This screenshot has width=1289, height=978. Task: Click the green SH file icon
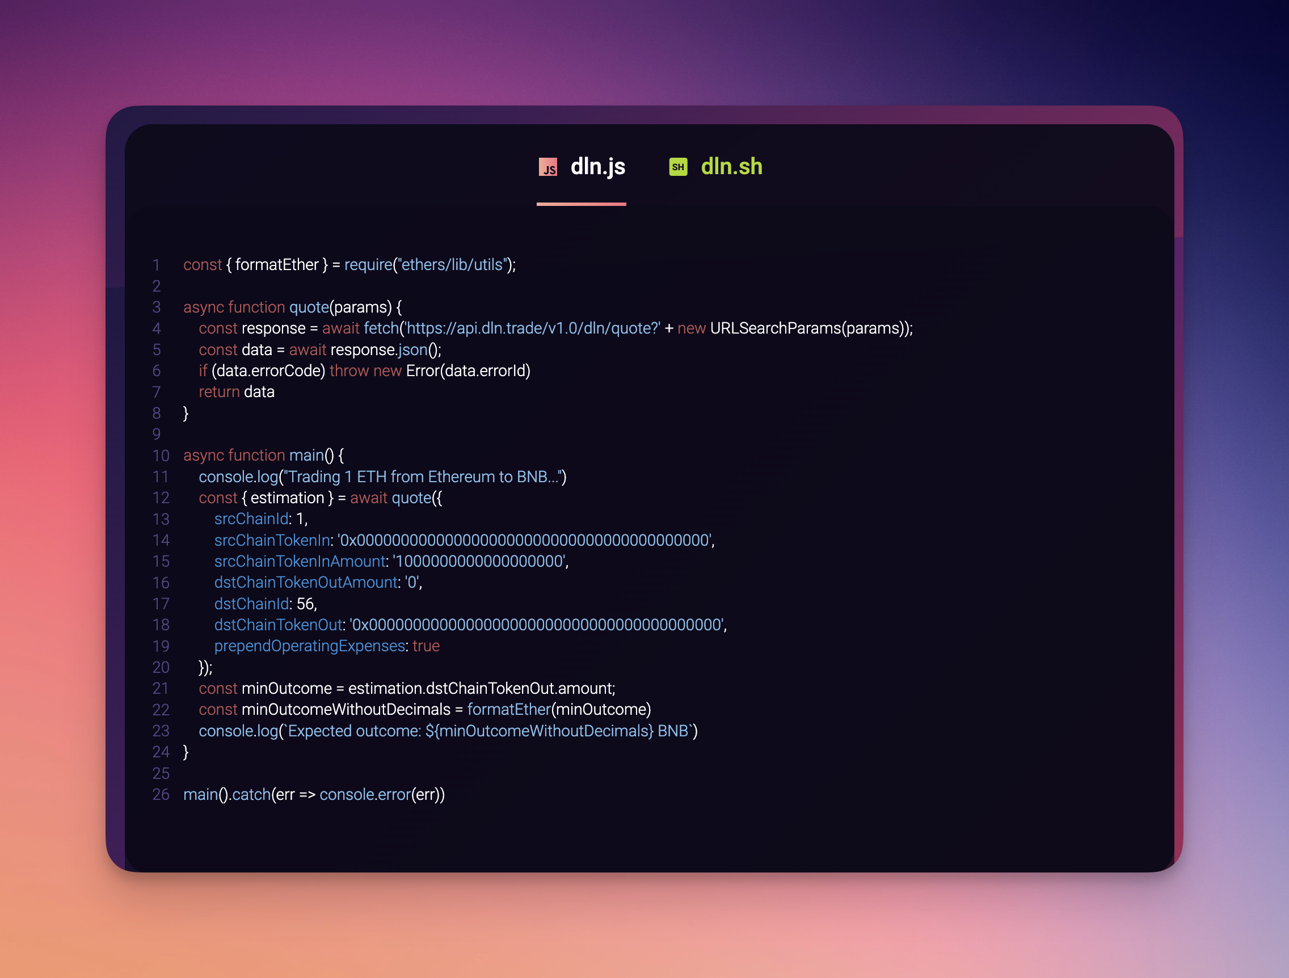tap(678, 167)
